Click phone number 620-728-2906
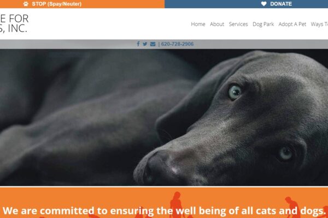Screen dimensions: 328x218 [x=177, y=44]
